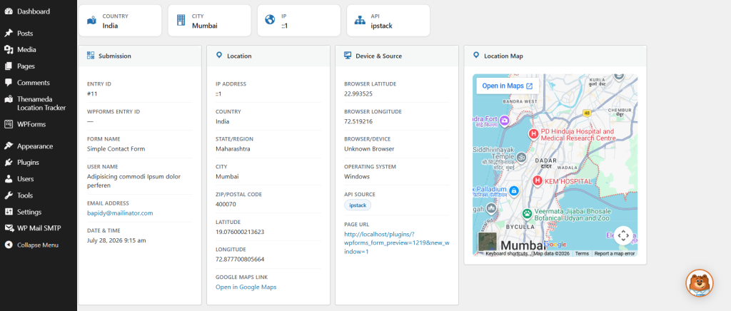Screen dimensions: 731x311
Task: Click the Country map icon card
Action: (x=92, y=21)
